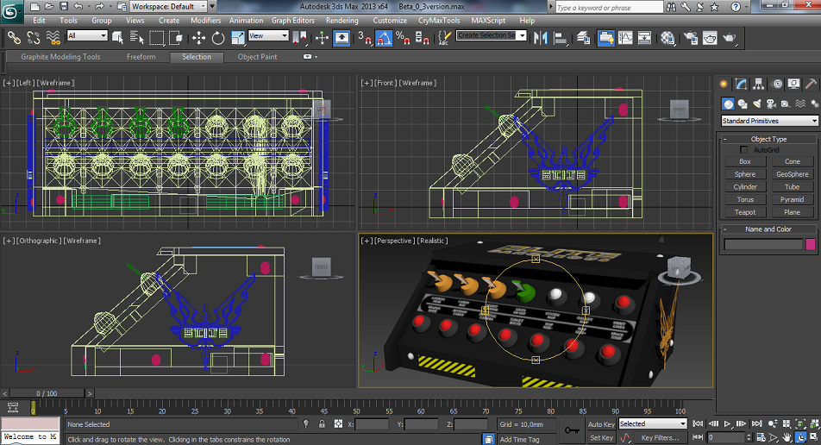Enable the AutoGrid checkbox
Image resolution: width=821 pixels, height=445 pixels.
click(x=744, y=150)
